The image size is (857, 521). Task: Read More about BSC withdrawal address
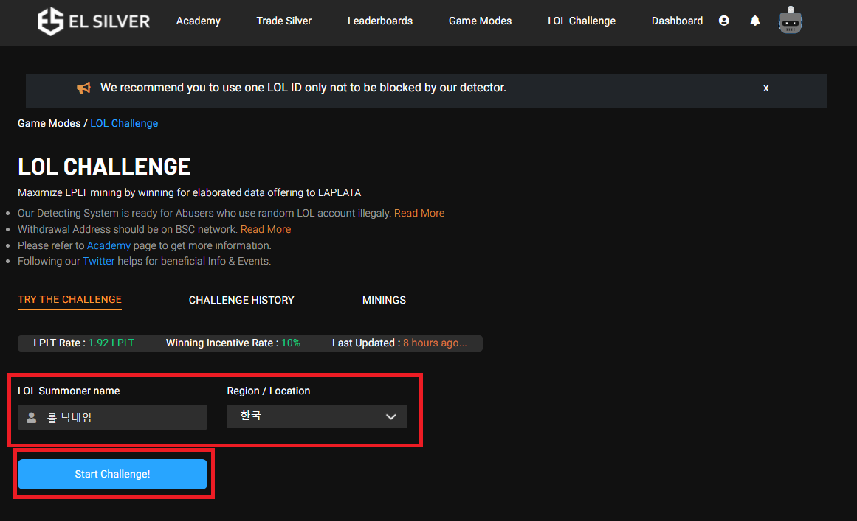tap(266, 230)
